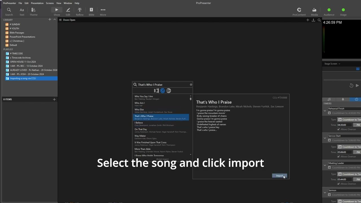Open the Edit menu
Image resolution: width=361 pixels, height=203 pixels.
click(27, 3)
